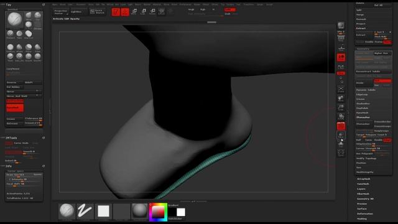The image size is (398, 224).
Task: Select the black secondary color swatch
Action: tap(172, 212)
